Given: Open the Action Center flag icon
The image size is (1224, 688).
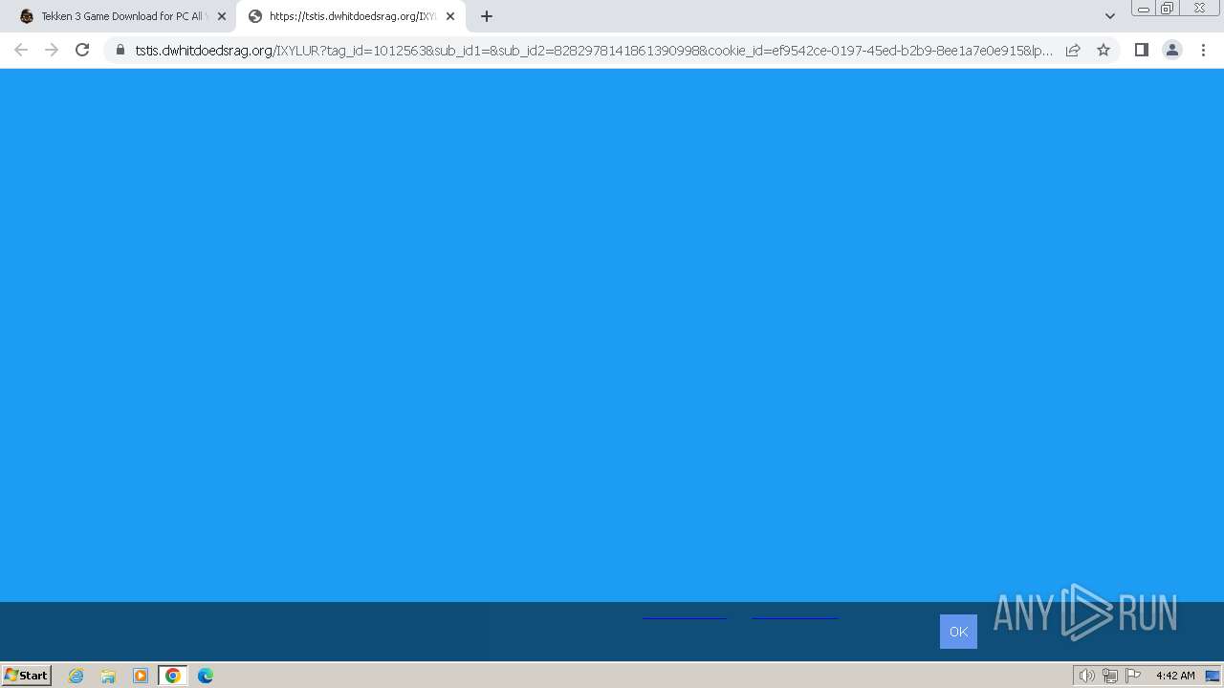Looking at the screenshot, I should (x=1133, y=676).
